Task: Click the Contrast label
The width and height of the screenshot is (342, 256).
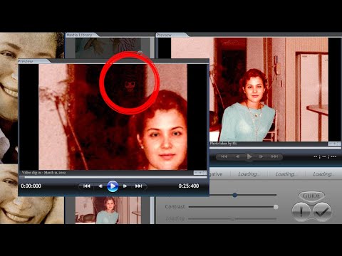Action: pos(175,207)
